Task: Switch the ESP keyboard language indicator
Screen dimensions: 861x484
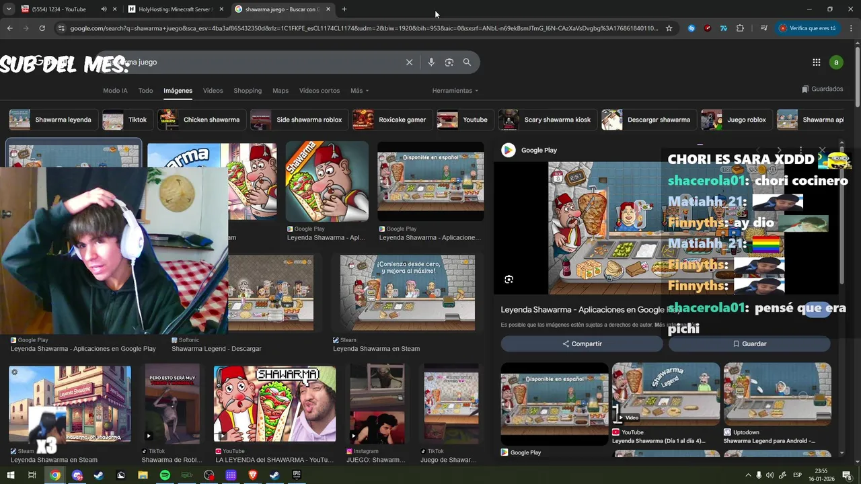Action: (x=797, y=475)
